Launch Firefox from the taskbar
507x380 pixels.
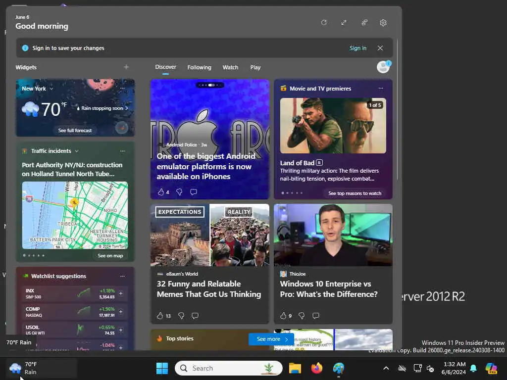(x=317, y=368)
